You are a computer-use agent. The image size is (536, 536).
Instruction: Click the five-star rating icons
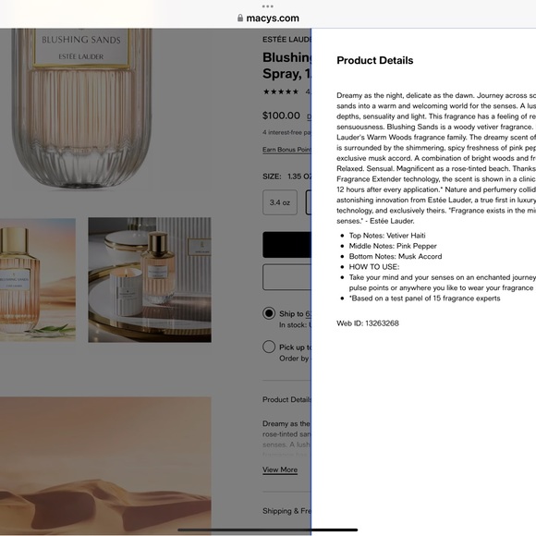click(281, 91)
